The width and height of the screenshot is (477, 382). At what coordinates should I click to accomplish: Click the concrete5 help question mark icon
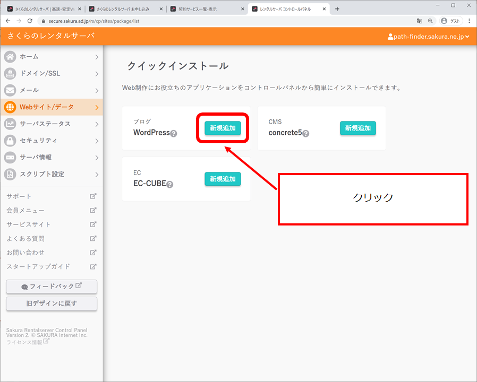(305, 134)
